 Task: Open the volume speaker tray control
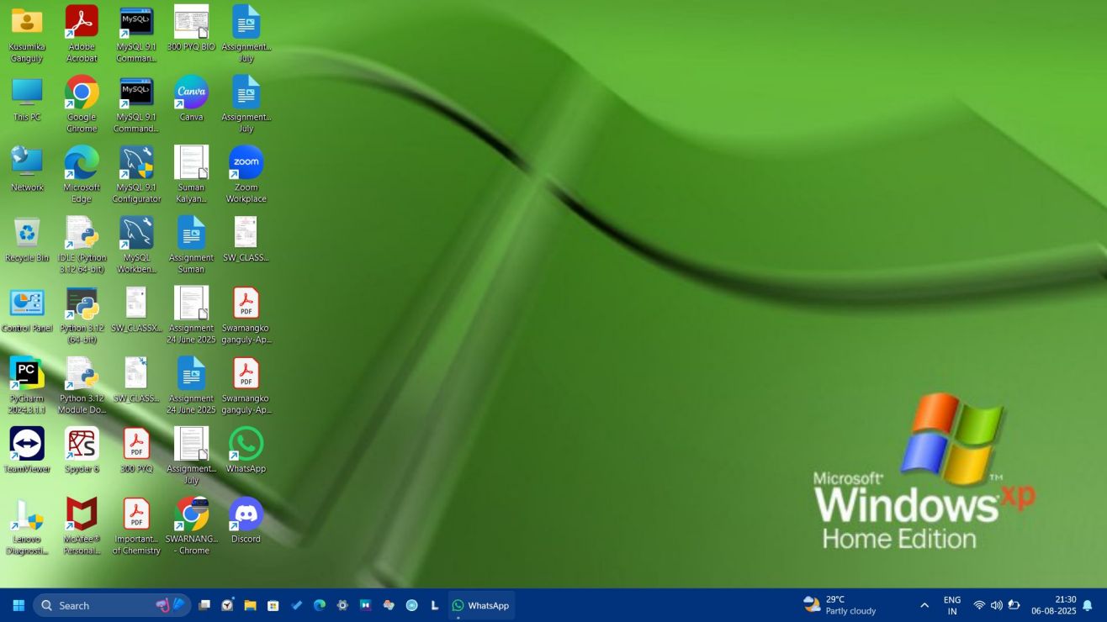[997, 605]
